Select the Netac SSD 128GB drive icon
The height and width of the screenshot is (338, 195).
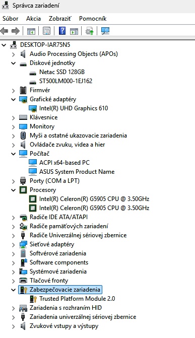click(x=33, y=73)
